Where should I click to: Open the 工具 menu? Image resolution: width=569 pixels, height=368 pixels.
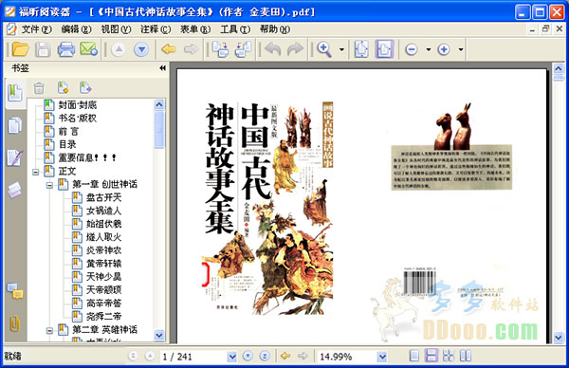coord(235,29)
